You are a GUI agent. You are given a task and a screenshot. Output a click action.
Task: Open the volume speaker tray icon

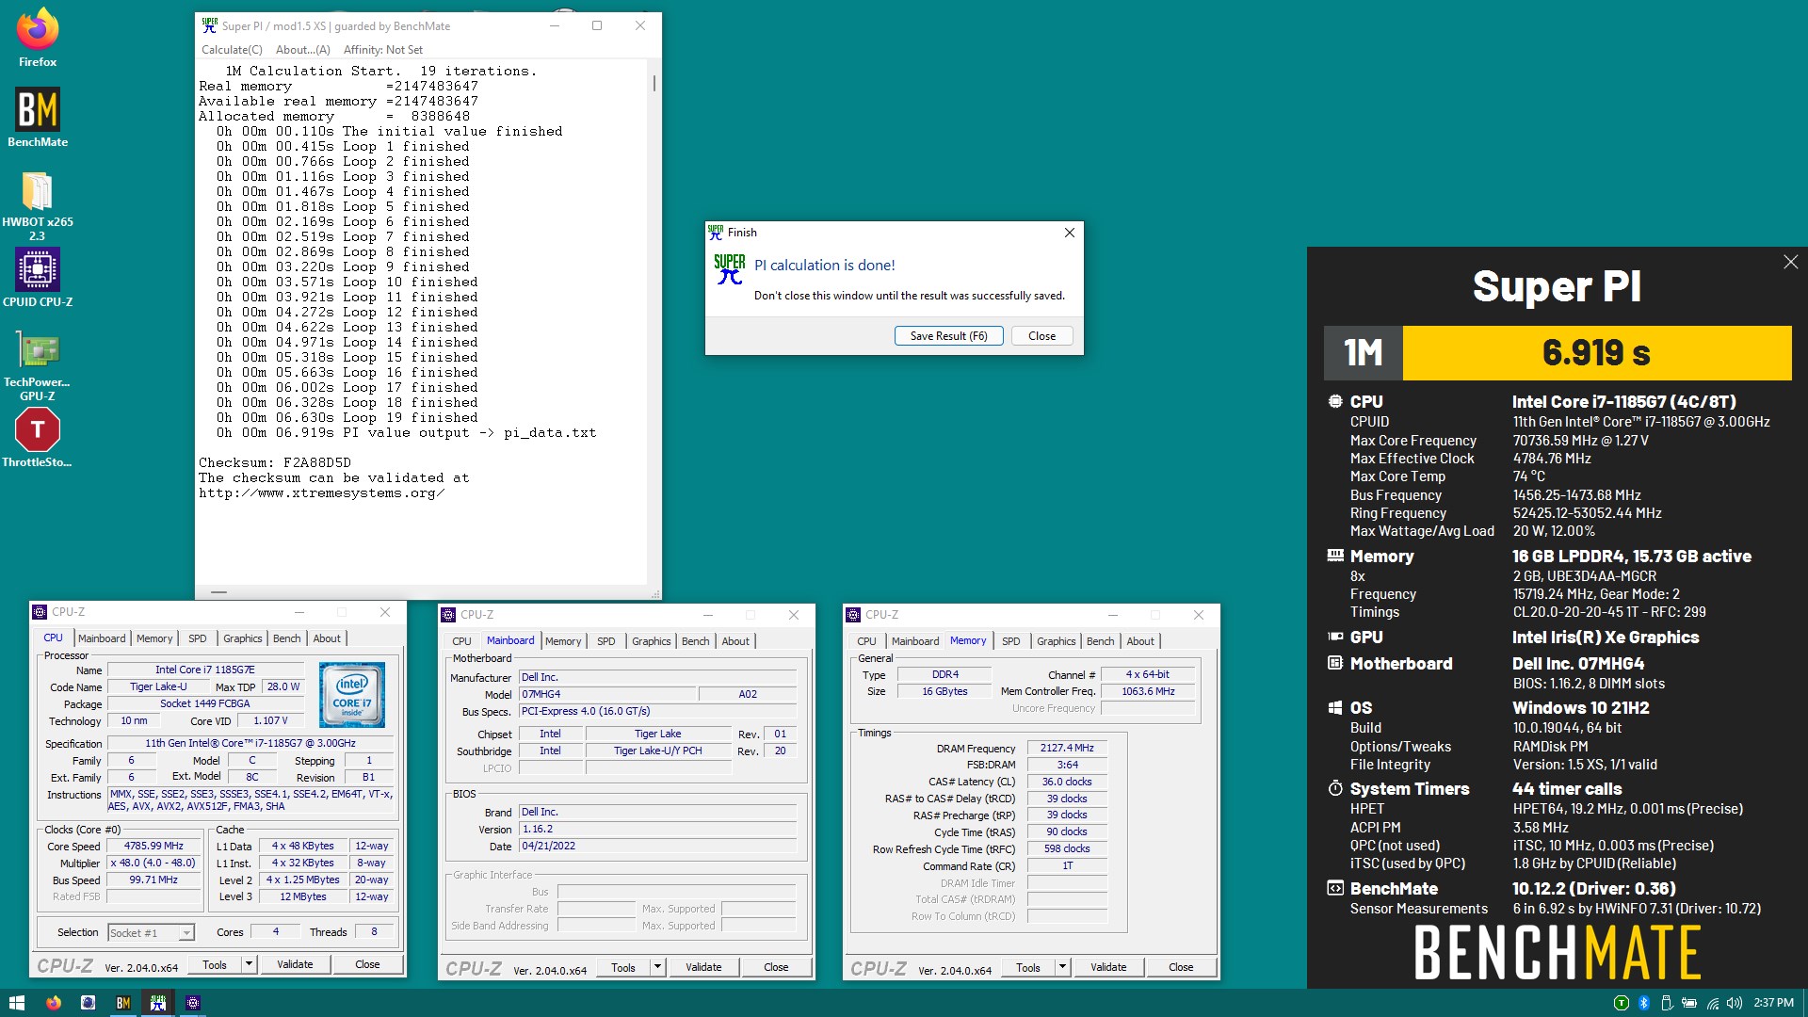click(x=1735, y=1003)
